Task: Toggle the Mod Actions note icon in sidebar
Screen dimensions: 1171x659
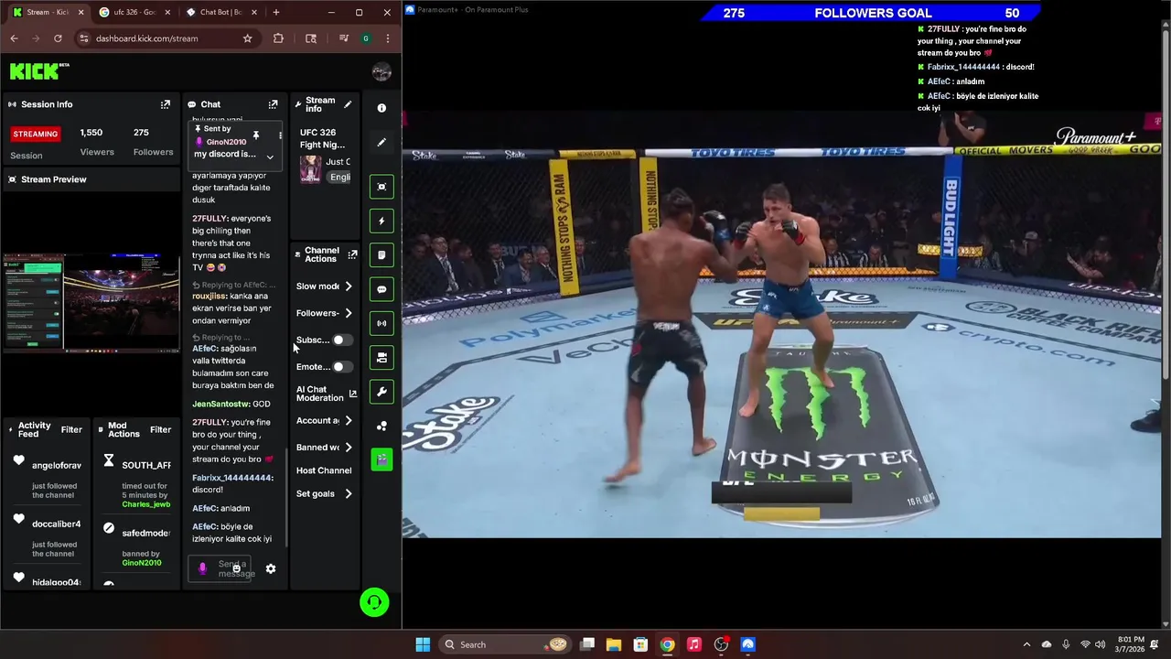Action: [381, 254]
